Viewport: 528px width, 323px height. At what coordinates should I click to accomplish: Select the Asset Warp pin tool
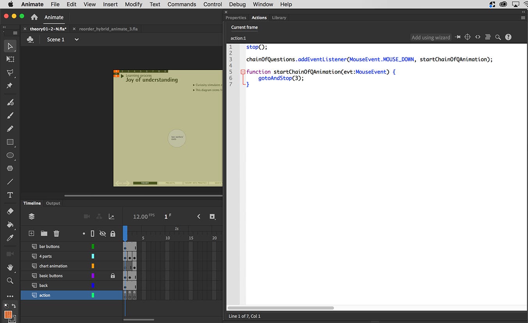pyautogui.click(x=10, y=85)
